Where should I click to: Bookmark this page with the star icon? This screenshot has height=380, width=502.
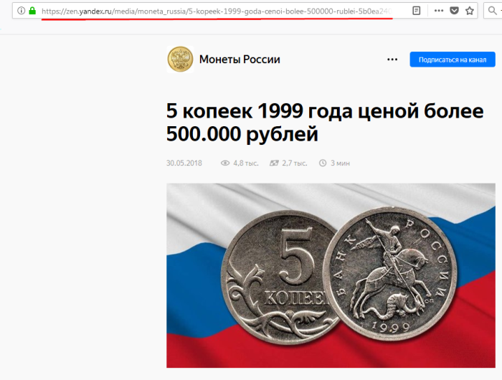(469, 11)
